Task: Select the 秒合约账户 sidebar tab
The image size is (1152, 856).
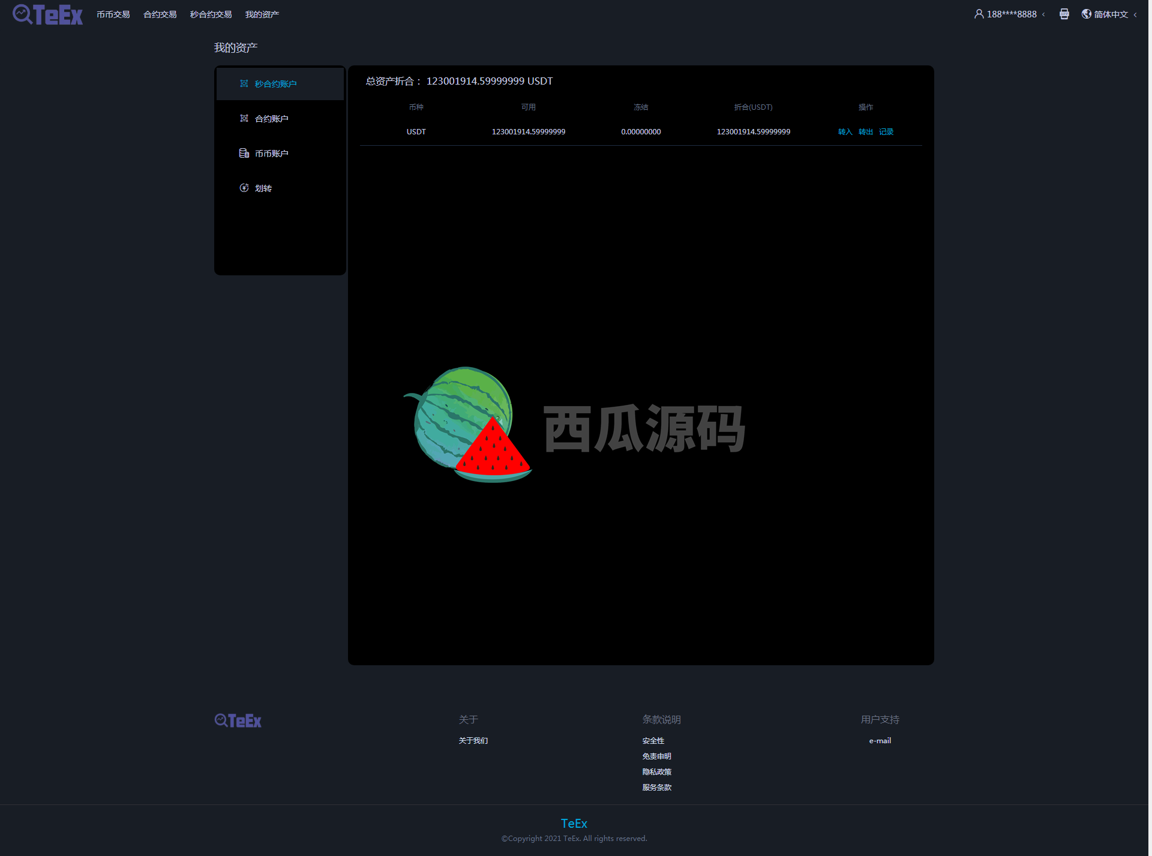Action: [280, 83]
